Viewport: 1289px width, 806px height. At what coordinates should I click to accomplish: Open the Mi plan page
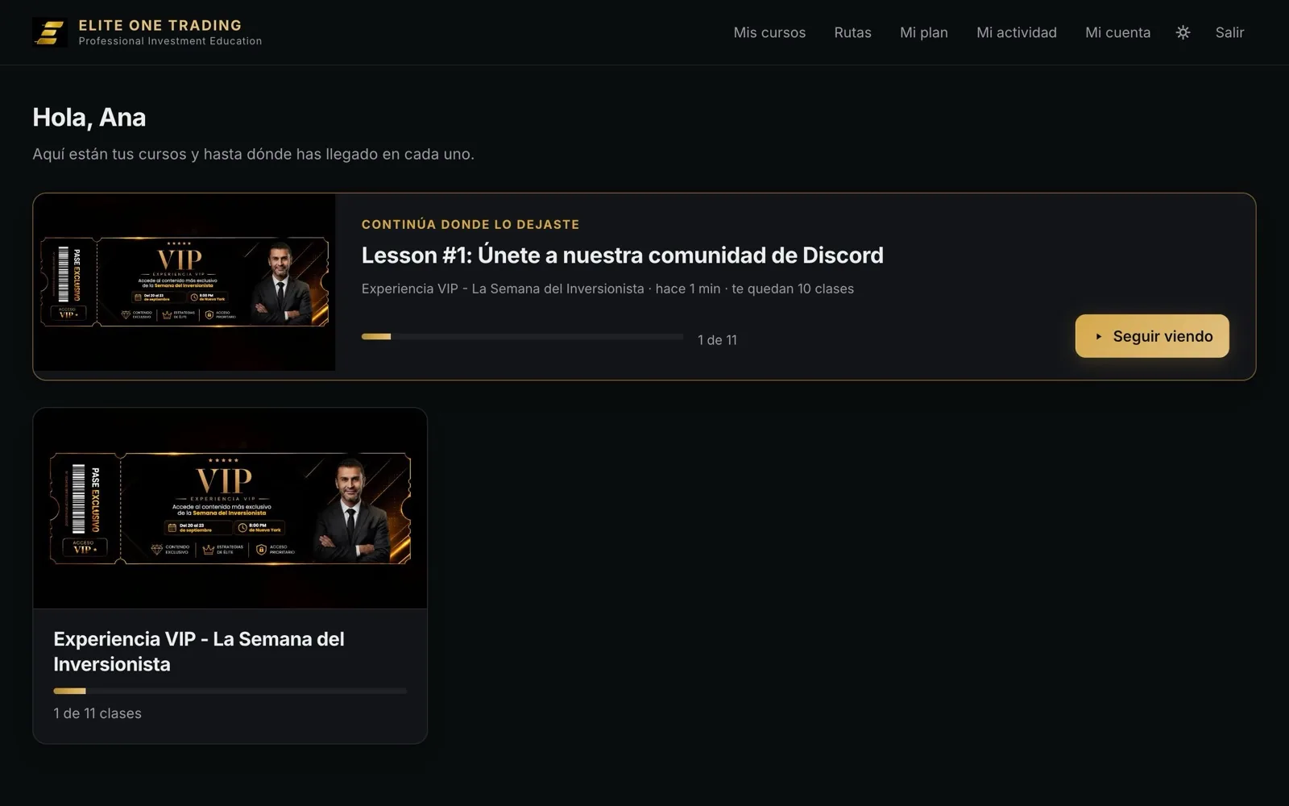tap(923, 32)
